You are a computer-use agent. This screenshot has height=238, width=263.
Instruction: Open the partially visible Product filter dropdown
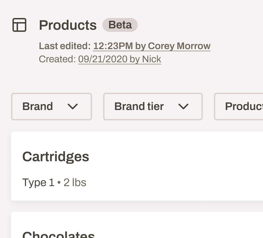point(242,107)
